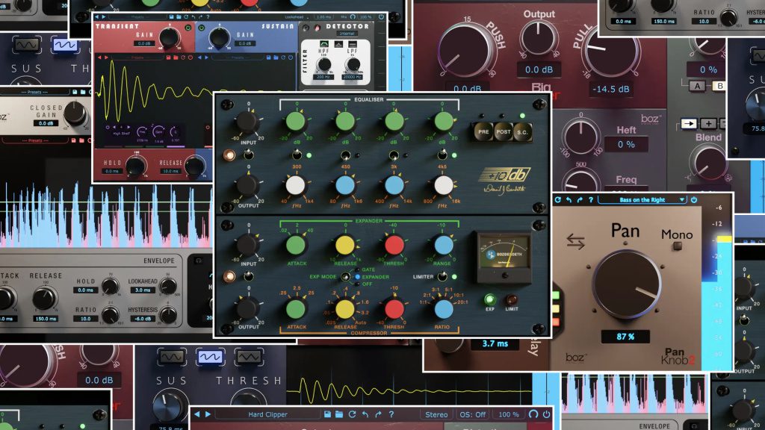Click the VU meter on compressor unit
765x430 pixels.
[x=504, y=257]
